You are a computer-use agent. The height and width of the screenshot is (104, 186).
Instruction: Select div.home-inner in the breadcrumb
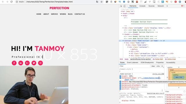click(x=170, y=59)
